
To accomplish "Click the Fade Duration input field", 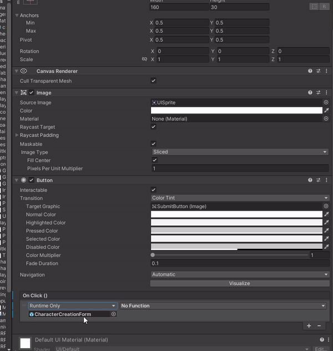I will (x=240, y=263).
